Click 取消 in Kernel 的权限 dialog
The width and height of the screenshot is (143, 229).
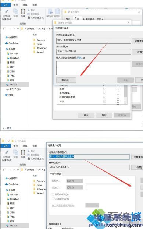click(104, 115)
